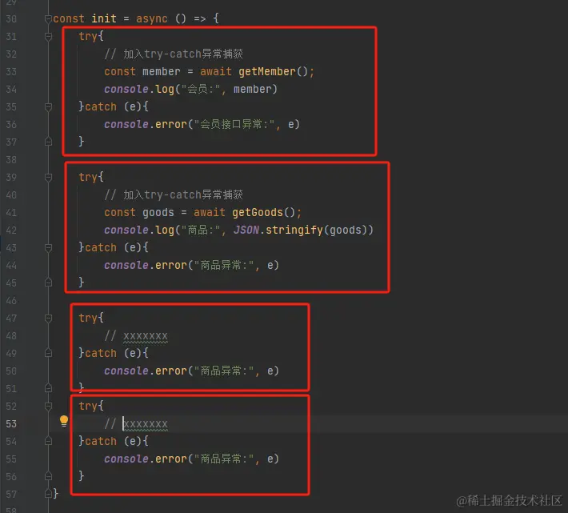Click the 'init' function name

click(104, 18)
